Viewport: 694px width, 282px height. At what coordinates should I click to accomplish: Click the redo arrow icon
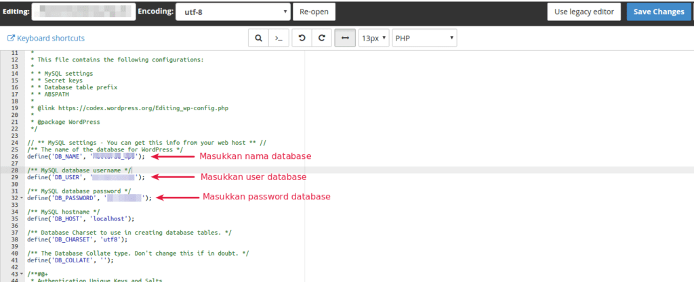pos(321,39)
